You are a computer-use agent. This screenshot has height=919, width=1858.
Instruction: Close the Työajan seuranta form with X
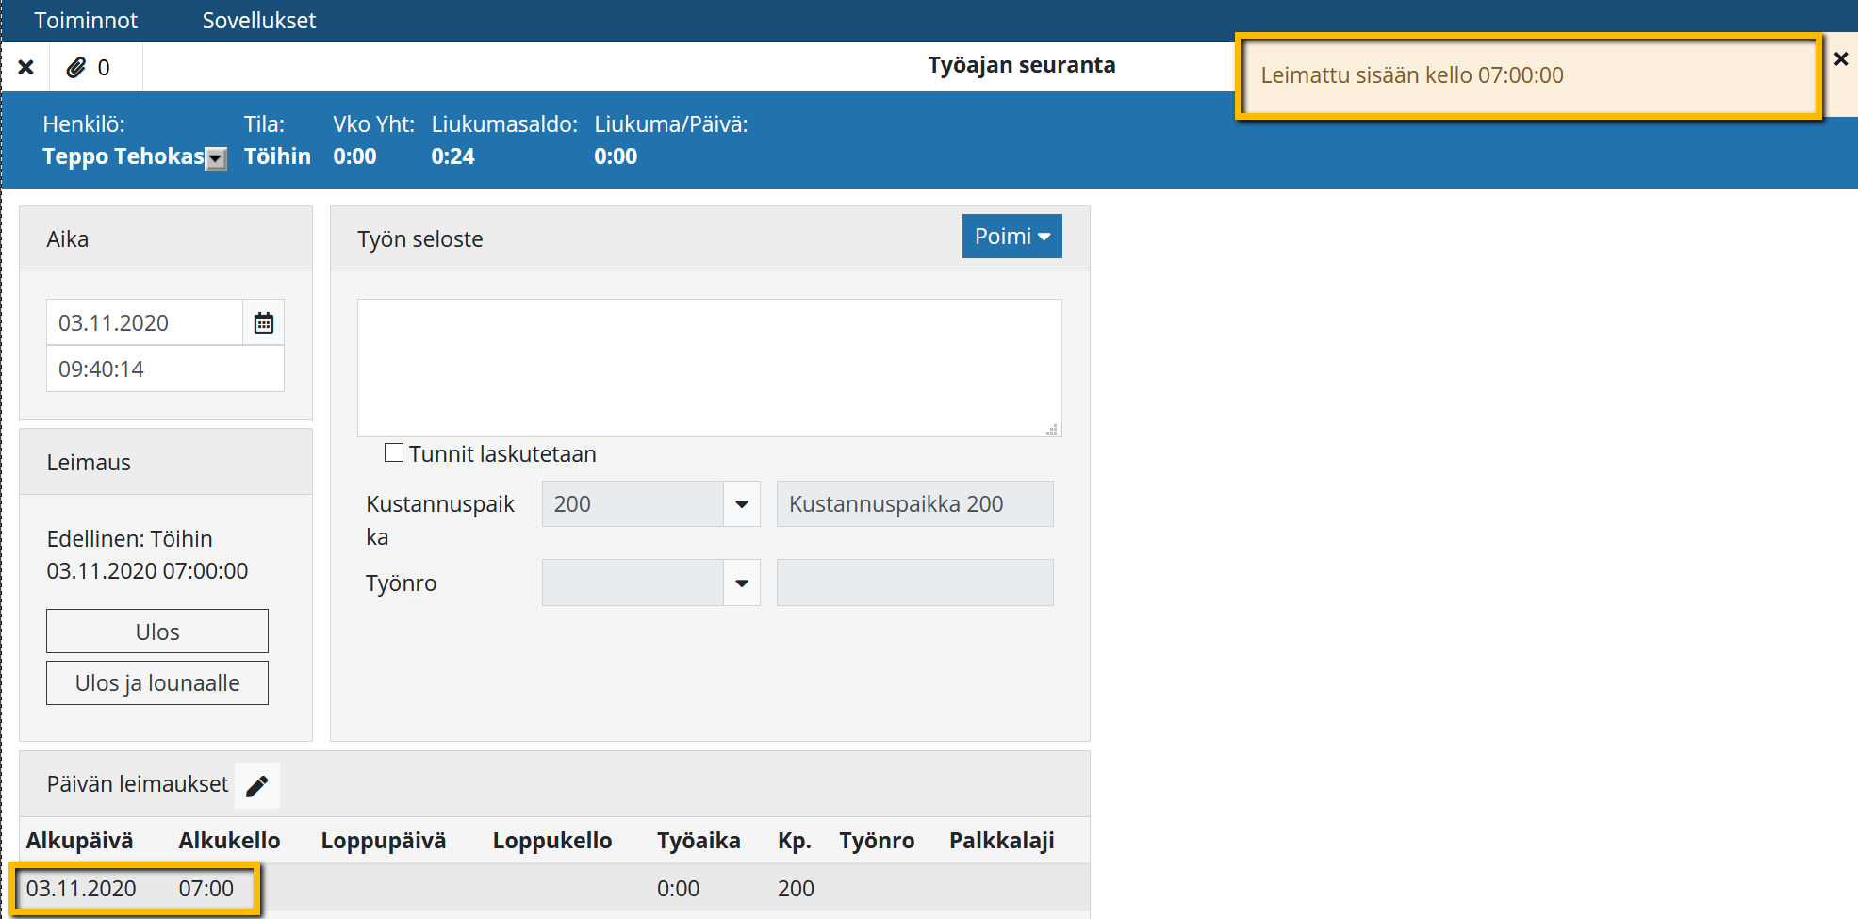26,68
